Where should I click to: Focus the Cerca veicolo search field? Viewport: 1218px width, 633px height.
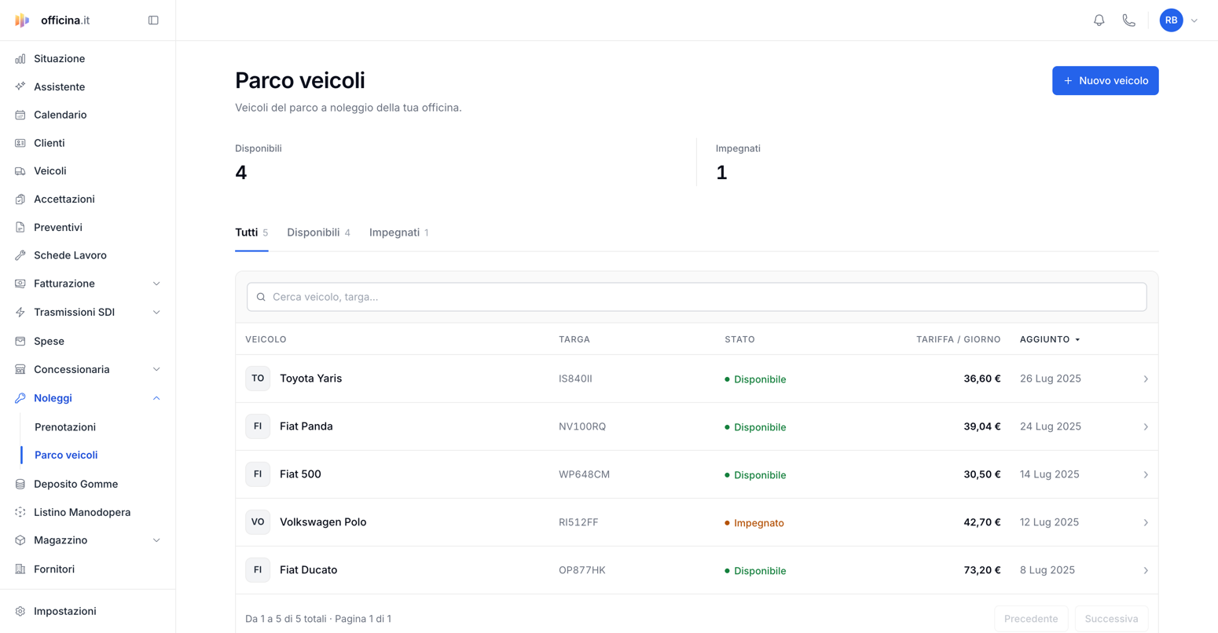[x=696, y=297]
